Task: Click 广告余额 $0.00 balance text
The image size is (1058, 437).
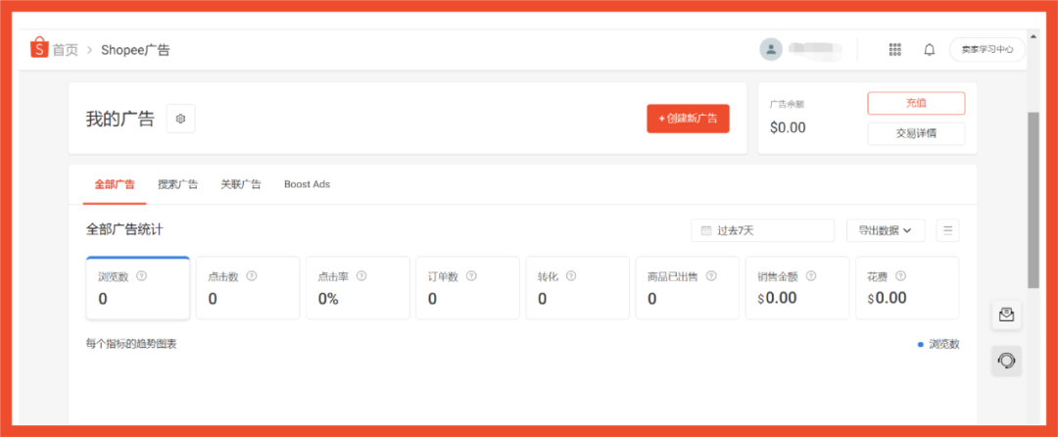Action: [x=788, y=127]
